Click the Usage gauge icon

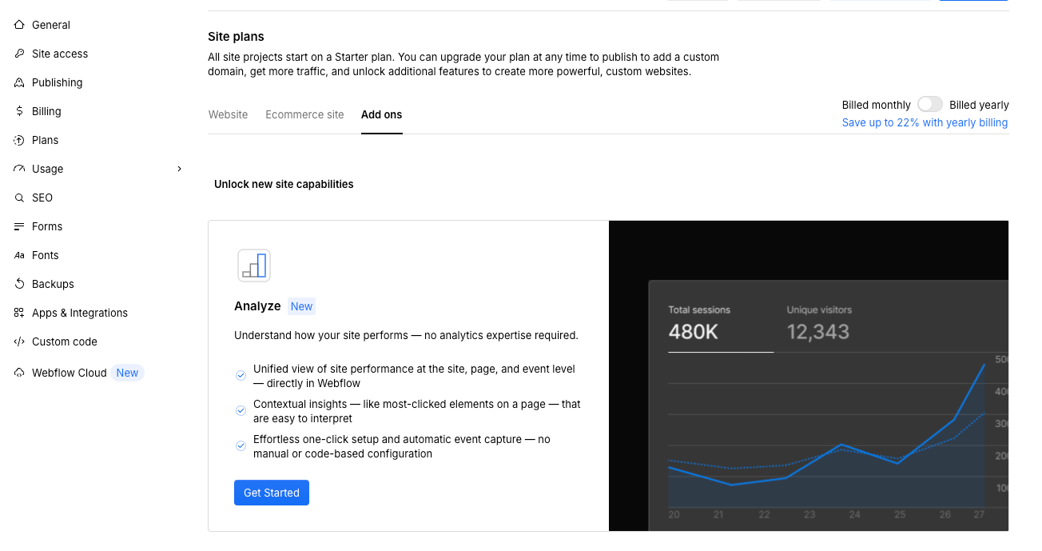[x=19, y=169]
